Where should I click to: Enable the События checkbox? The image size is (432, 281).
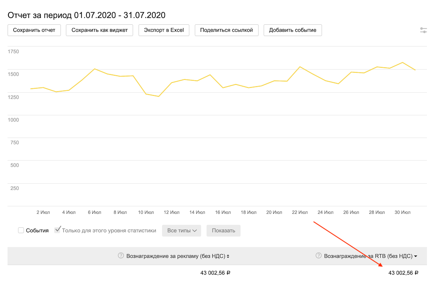click(x=21, y=230)
